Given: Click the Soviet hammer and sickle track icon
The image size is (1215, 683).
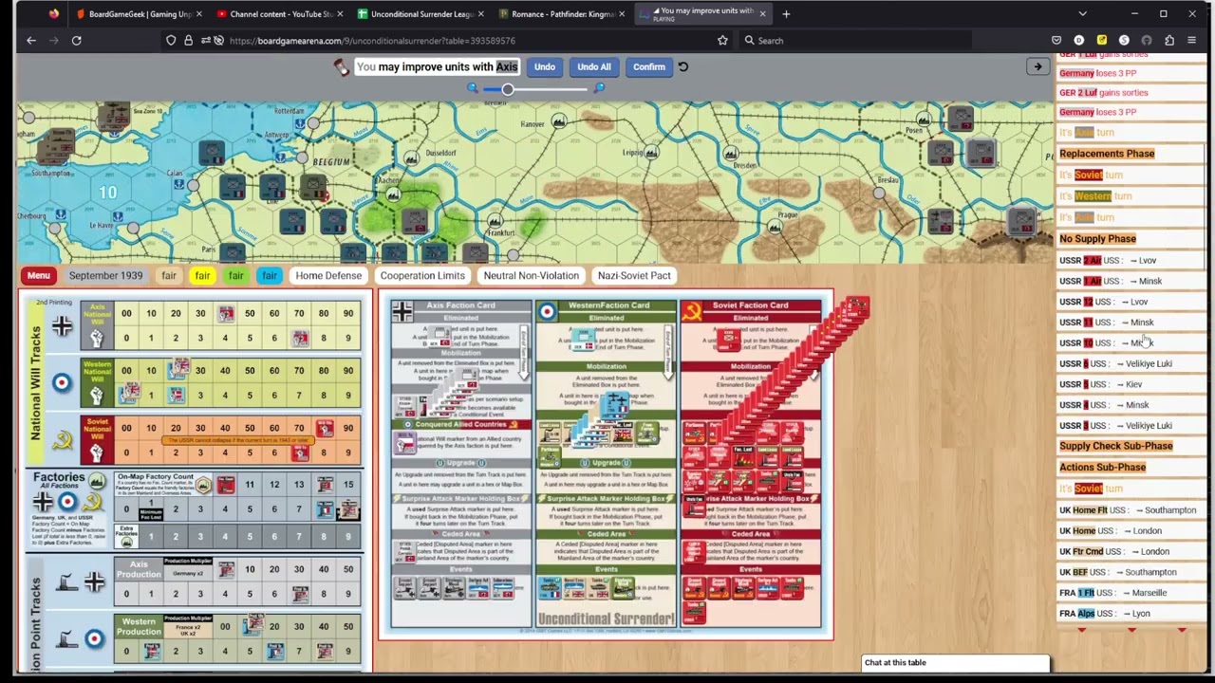Looking at the screenshot, I should 62,441.
